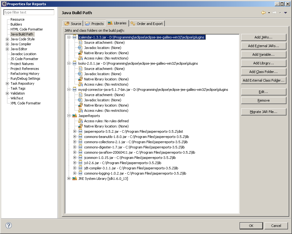Click the commons-beanutils-1.8.0.jar jar icon

tap(80, 137)
